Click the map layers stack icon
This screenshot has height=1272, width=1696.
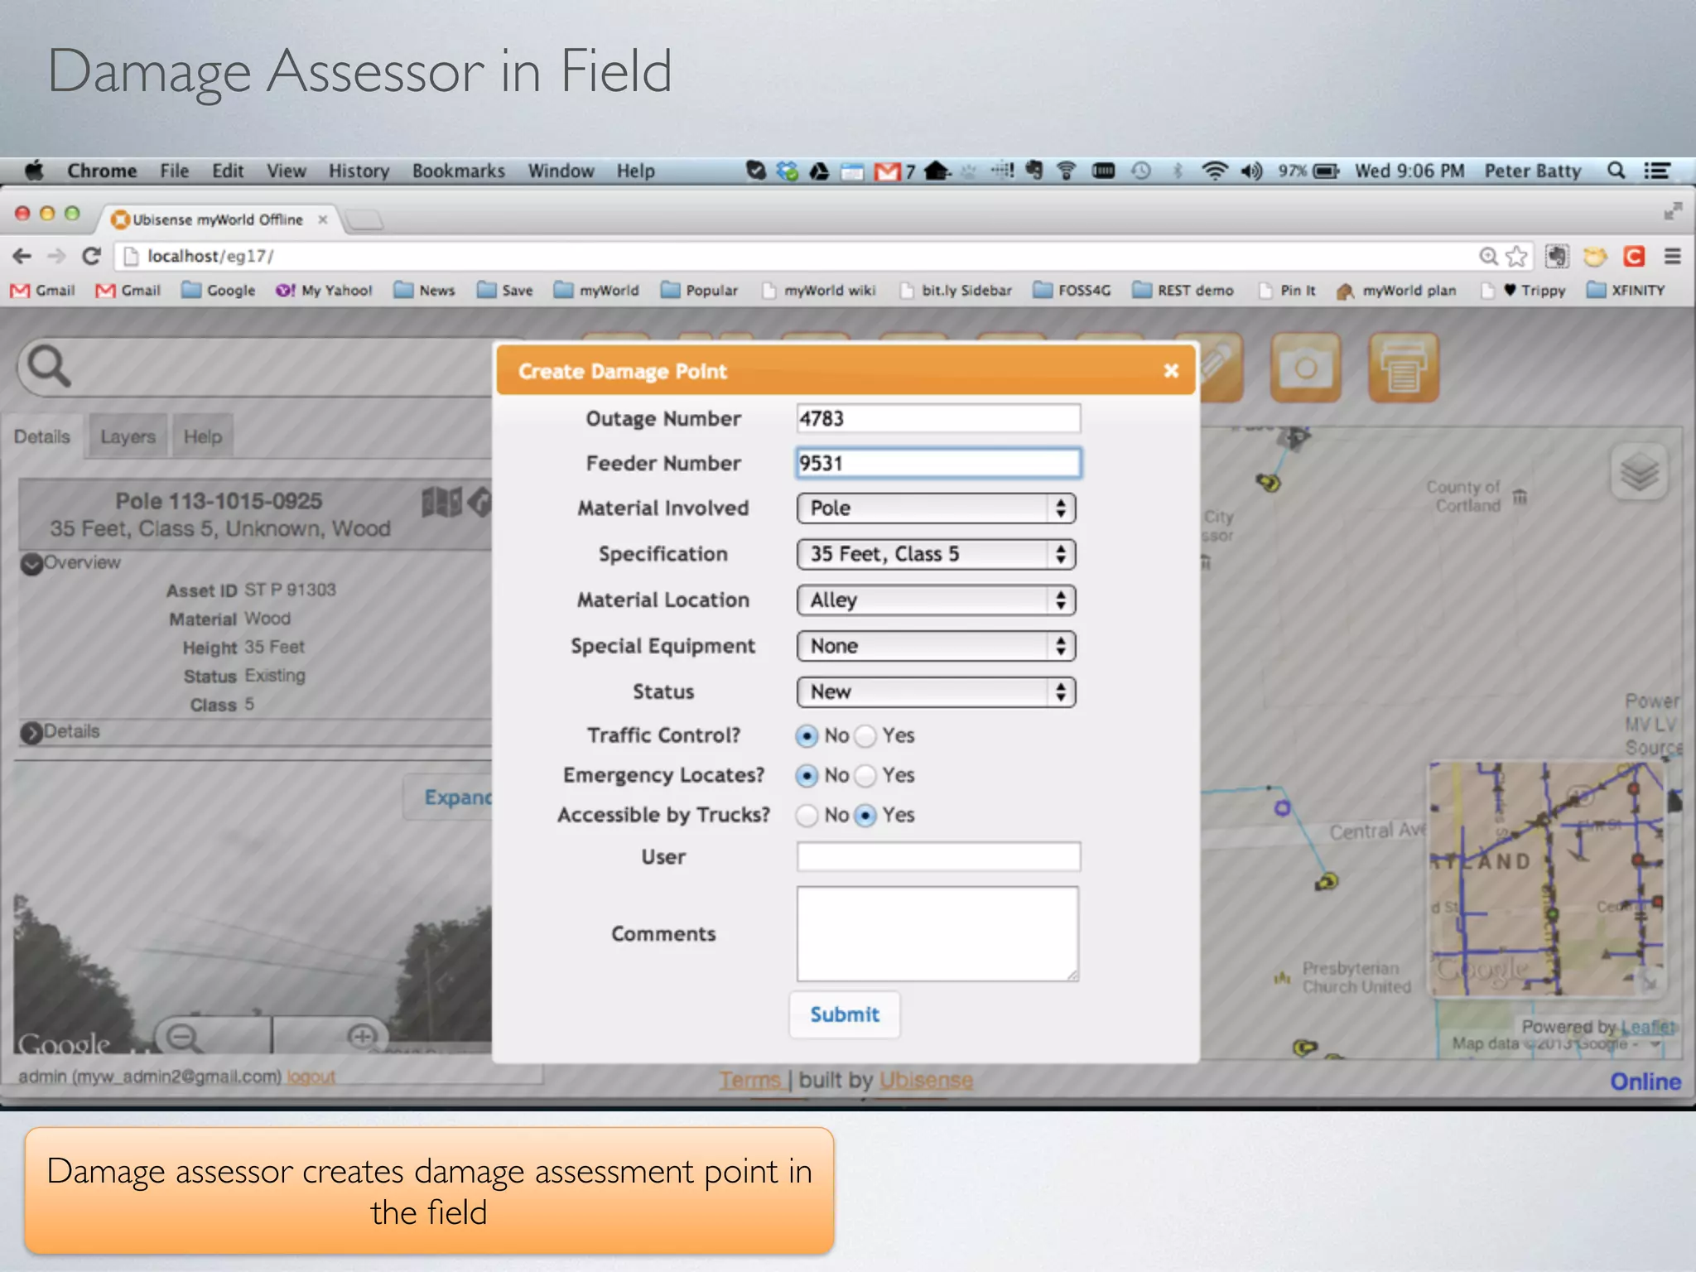(1639, 473)
